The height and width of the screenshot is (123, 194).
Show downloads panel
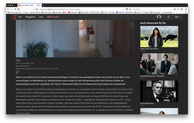pyautogui.click(x=178, y=9)
